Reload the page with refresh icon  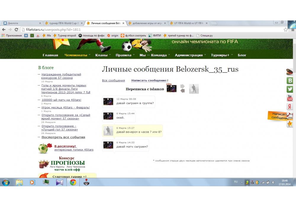click(16, 30)
